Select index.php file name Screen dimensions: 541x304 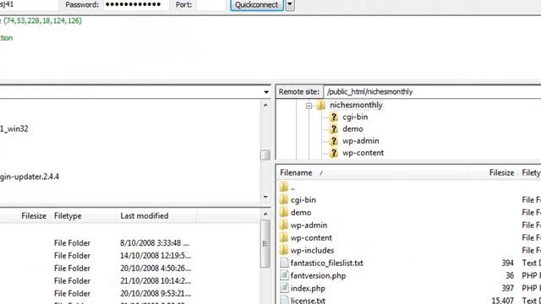[x=308, y=289]
